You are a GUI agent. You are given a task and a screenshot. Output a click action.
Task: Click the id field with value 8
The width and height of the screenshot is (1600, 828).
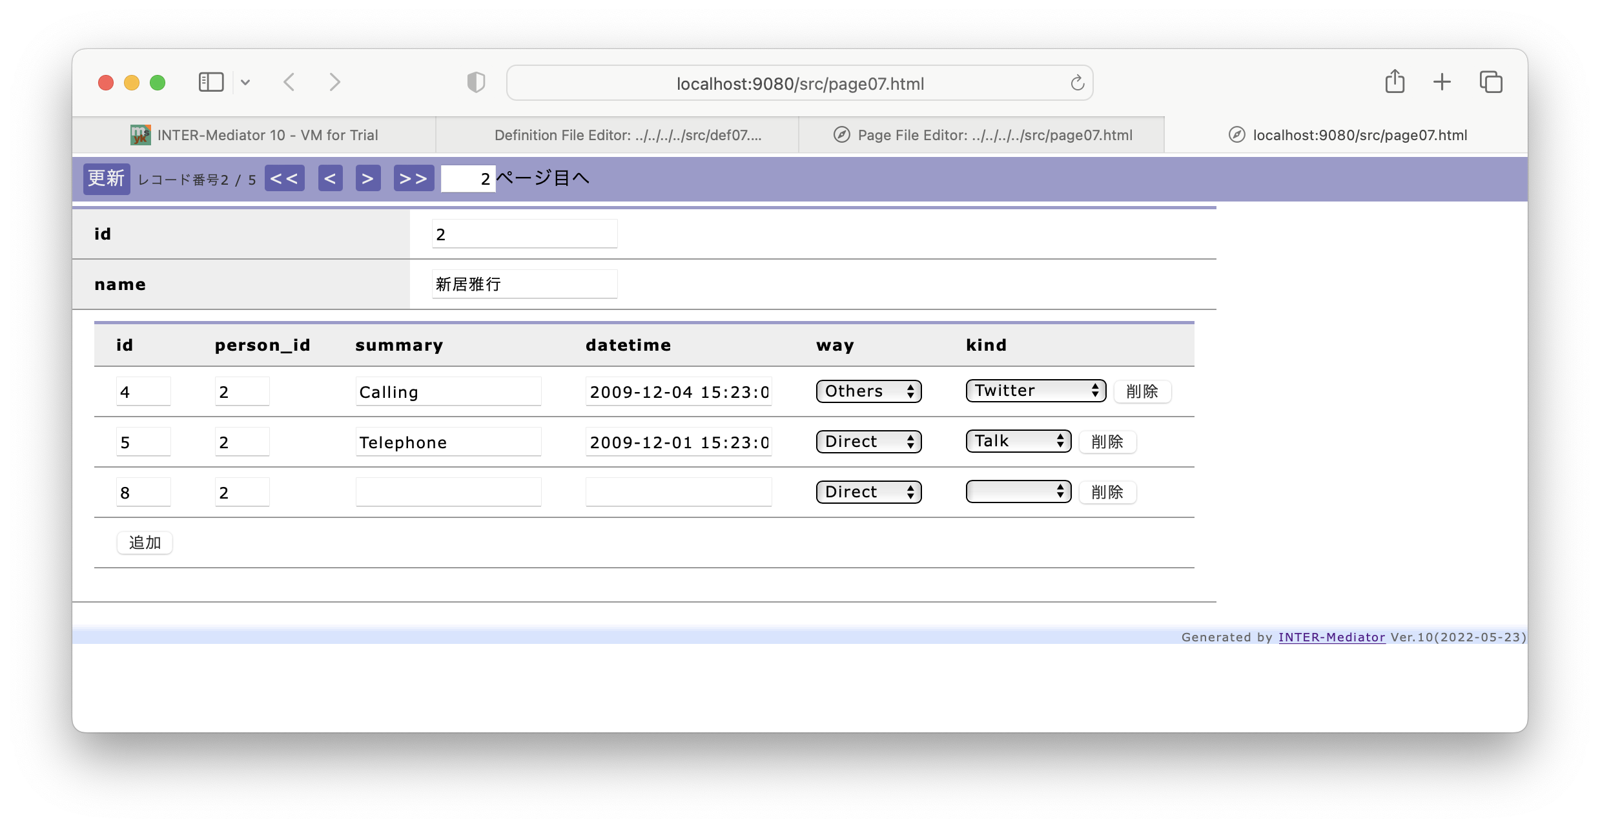(143, 492)
